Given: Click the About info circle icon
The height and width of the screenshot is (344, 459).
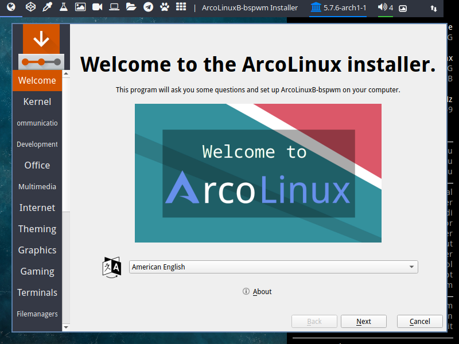Looking at the screenshot, I should [246, 291].
